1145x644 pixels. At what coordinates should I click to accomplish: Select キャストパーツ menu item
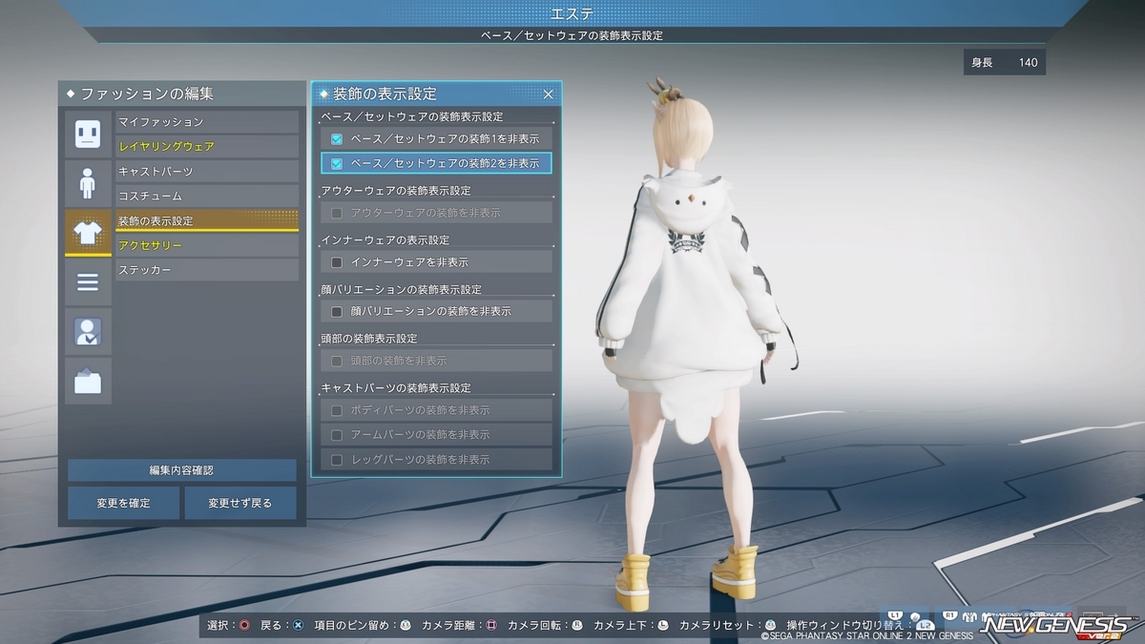point(207,172)
